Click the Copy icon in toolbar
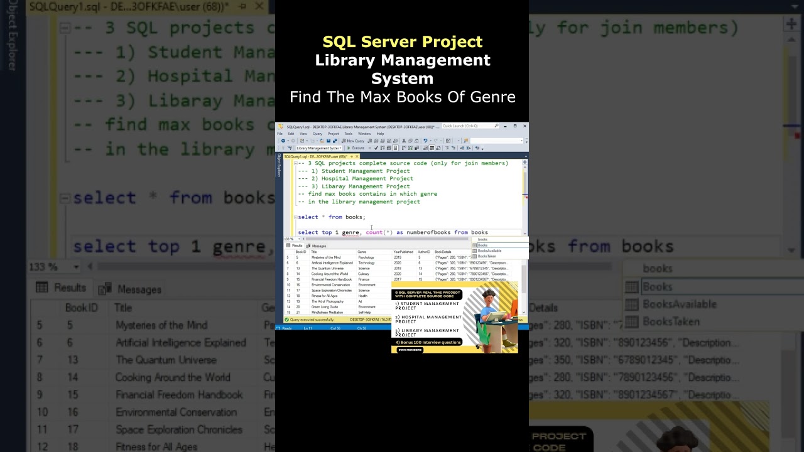The width and height of the screenshot is (804, 452). click(x=410, y=141)
